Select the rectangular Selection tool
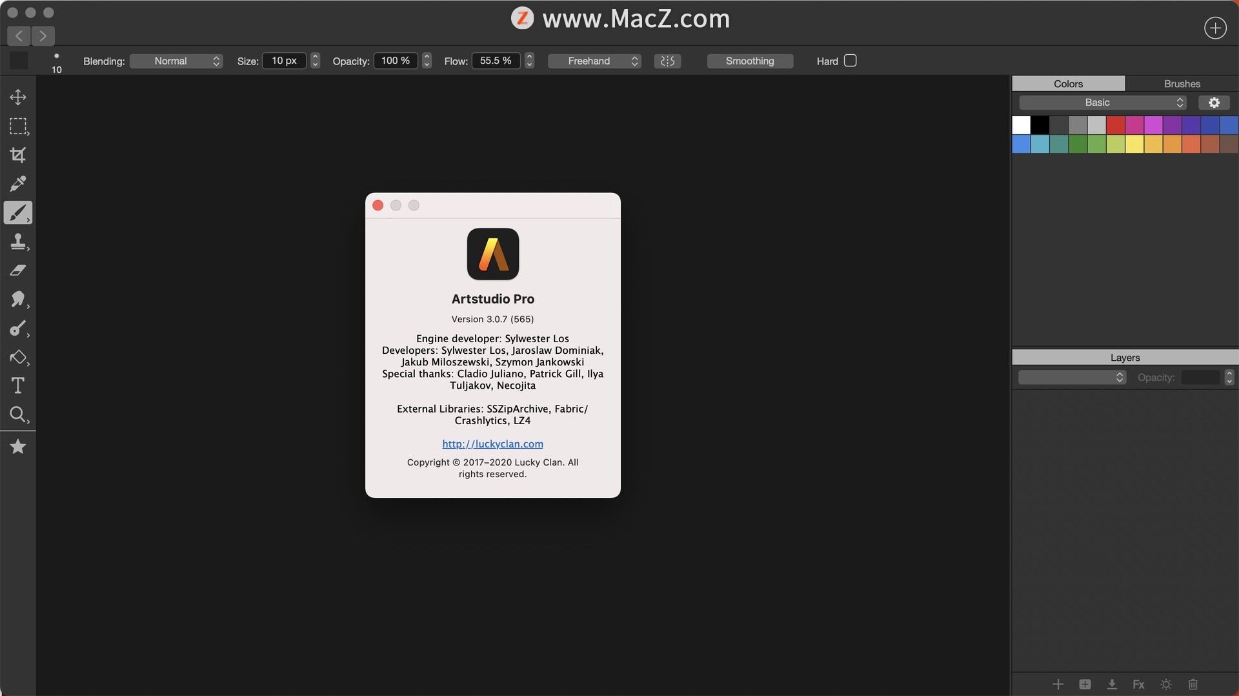 (x=18, y=126)
